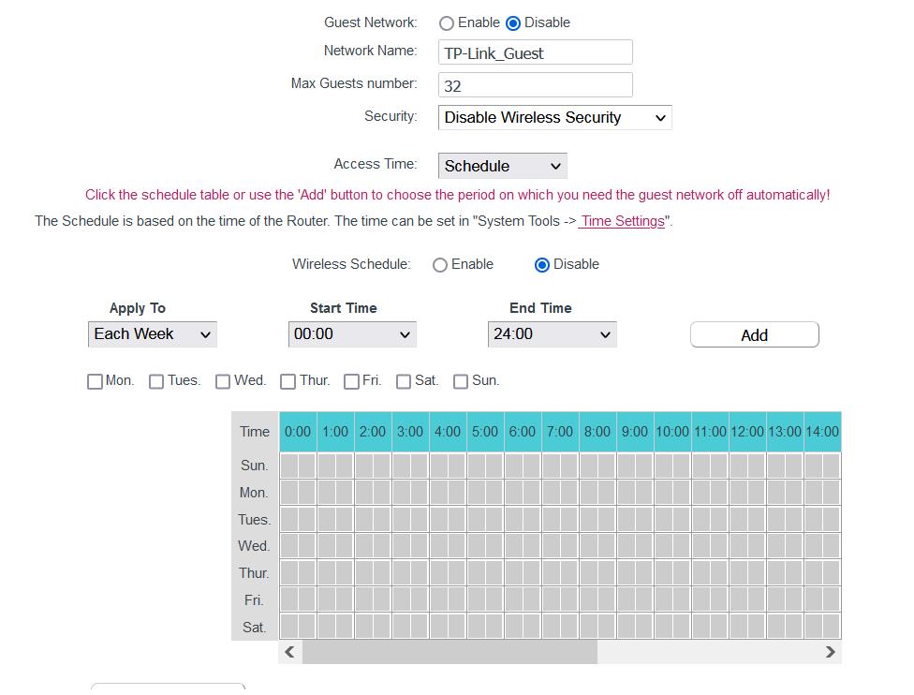Tick the Wed. day checkbox
Screen dimensions: 914x695
coord(223,381)
